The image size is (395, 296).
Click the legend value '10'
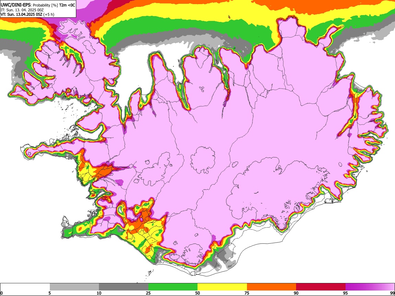(99, 293)
